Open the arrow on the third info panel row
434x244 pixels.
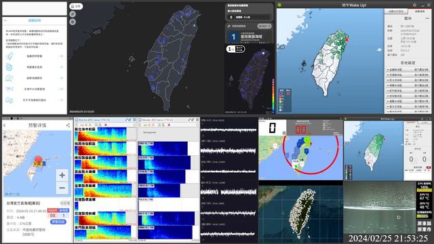pyautogui.click(x=60, y=78)
